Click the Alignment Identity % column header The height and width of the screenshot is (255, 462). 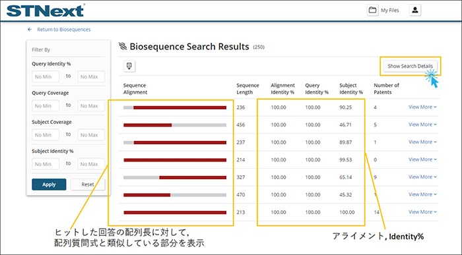283,88
